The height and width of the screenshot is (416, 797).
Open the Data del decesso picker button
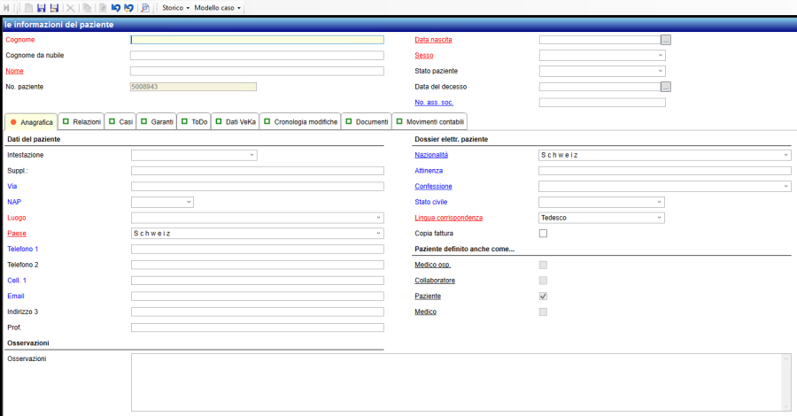tap(666, 87)
